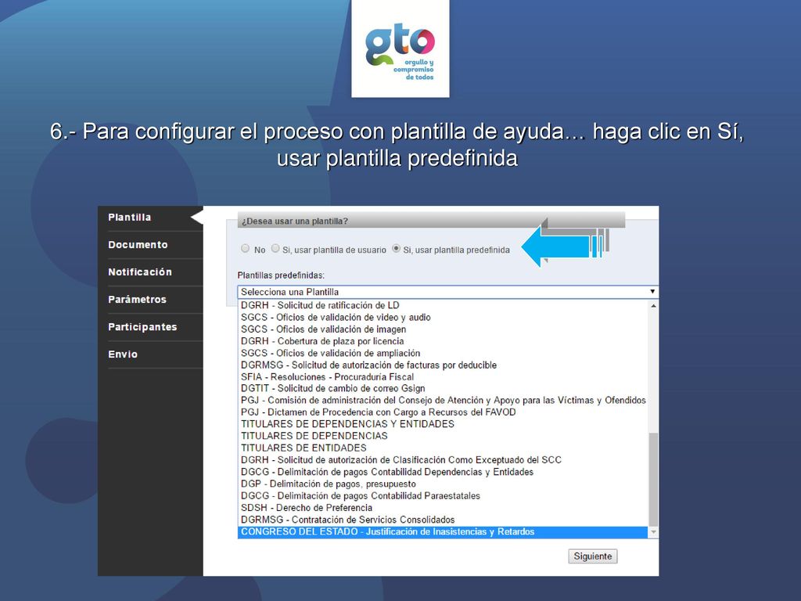The width and height of the screenshot is (801, 601).
Task: Click the Siguiente button
Action: tap(593, 556)
